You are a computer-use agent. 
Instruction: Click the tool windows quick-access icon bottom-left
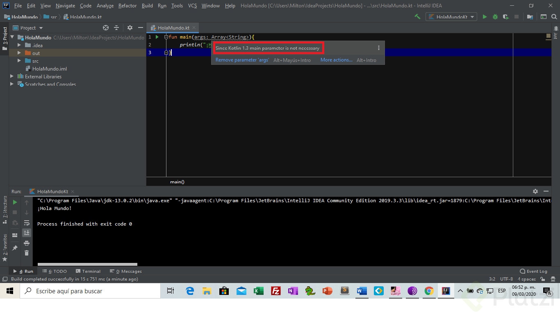(x=5, y=279)
